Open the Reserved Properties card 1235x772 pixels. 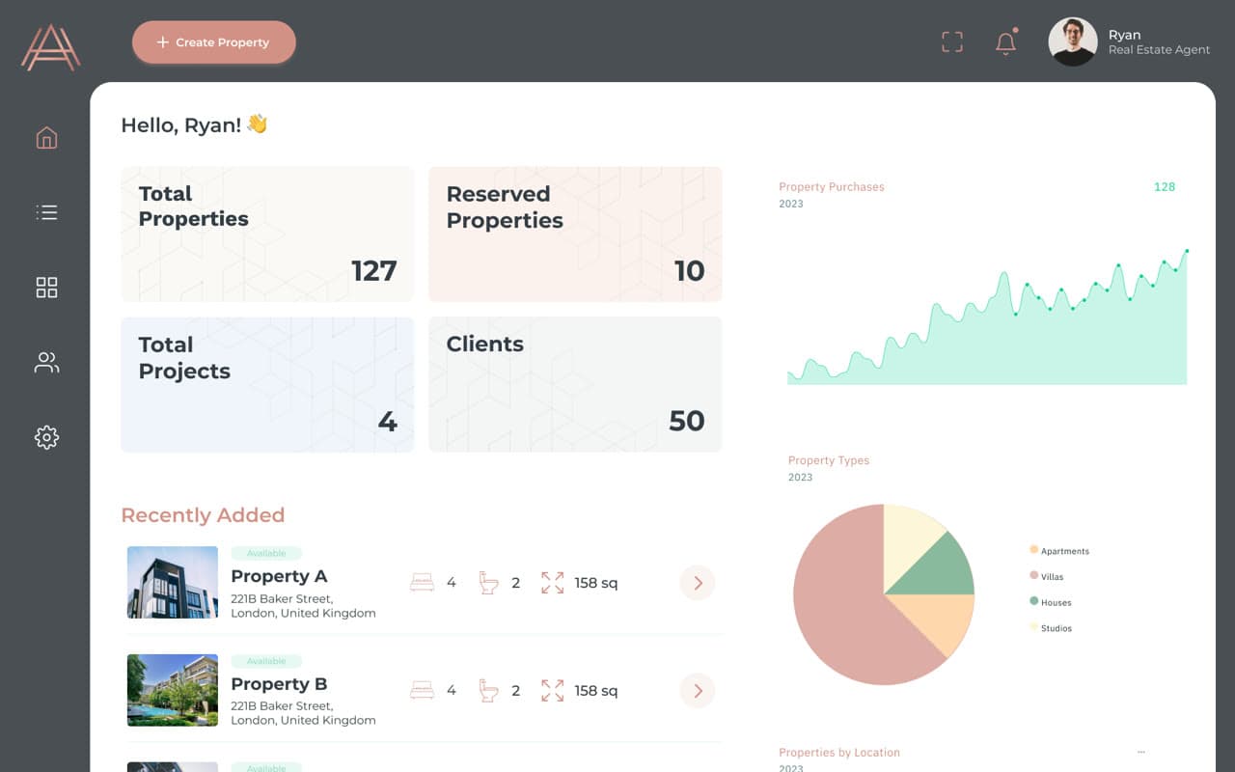[575, 234]
